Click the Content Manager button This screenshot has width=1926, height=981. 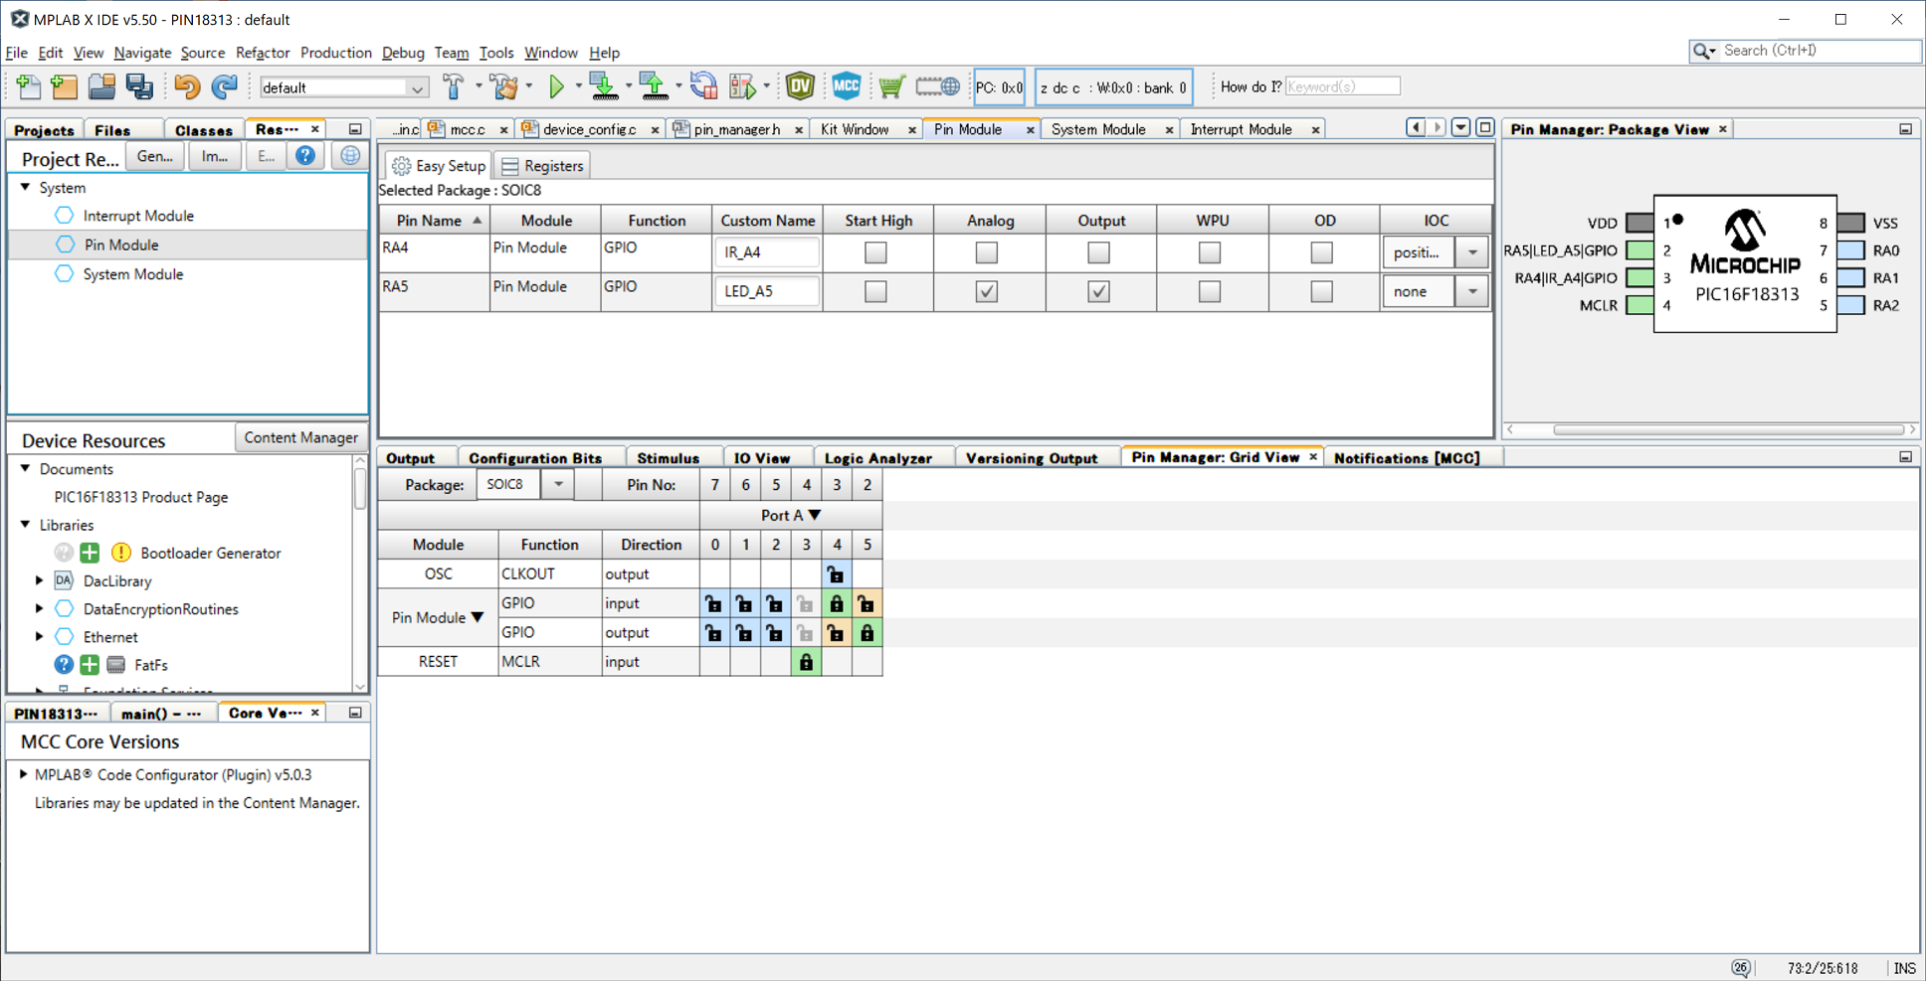click(300, 437)
